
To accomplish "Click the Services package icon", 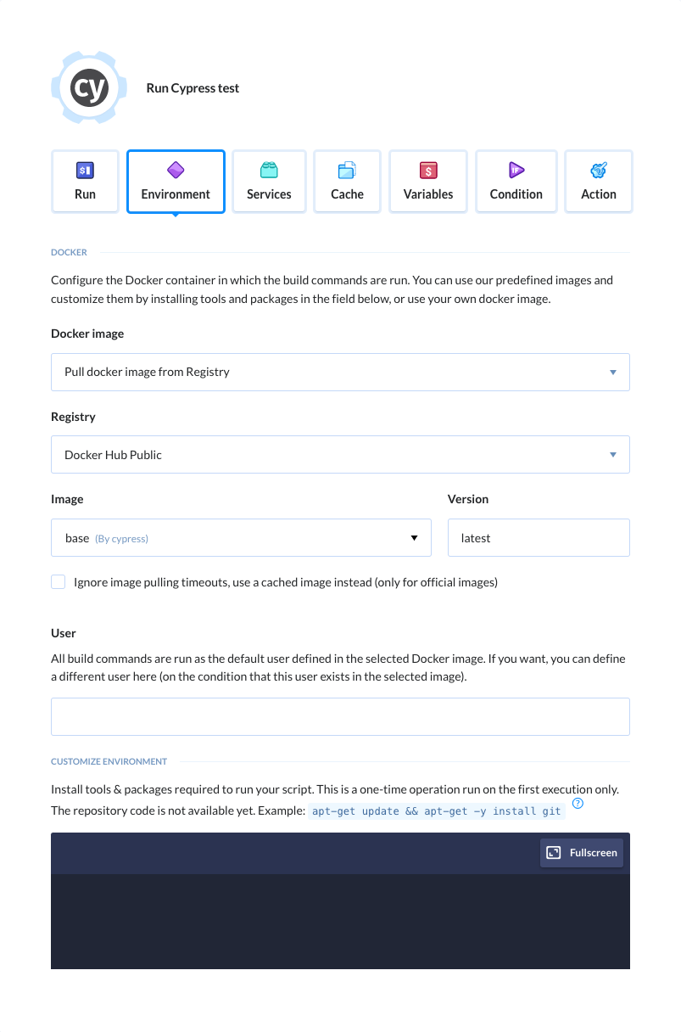I will (269, 171).
